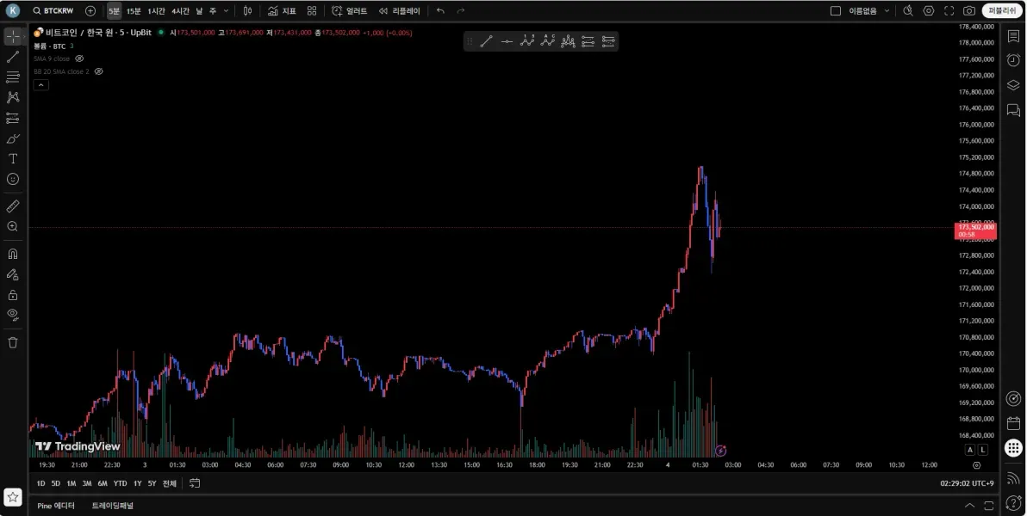Switch to the 15분 timeframe
Image resolution: width=1027 pixels, height=516 pixels.
(x=134, y=11)
